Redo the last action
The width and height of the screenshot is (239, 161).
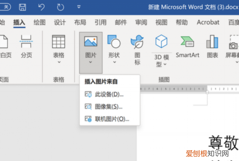(61, 7)
